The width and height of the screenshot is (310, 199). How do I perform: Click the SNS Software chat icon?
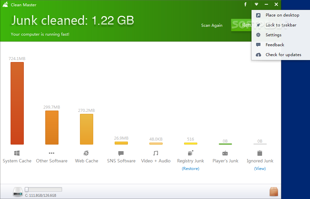click(x=121, y=153)
